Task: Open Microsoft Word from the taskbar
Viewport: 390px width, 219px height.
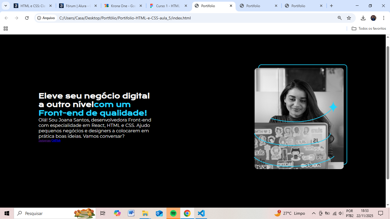Action: [x=131, y=213]
